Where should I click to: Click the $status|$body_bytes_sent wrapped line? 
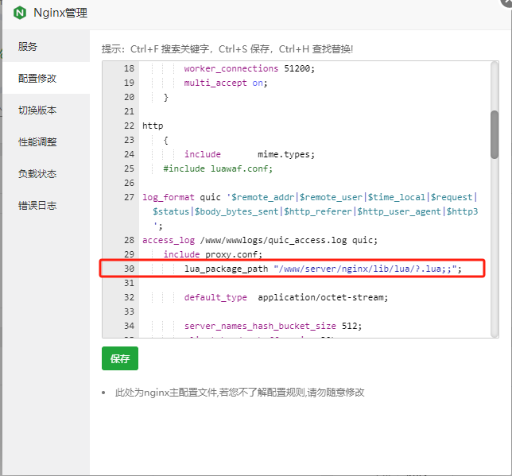pyautogui.click(x=316, y=211)
